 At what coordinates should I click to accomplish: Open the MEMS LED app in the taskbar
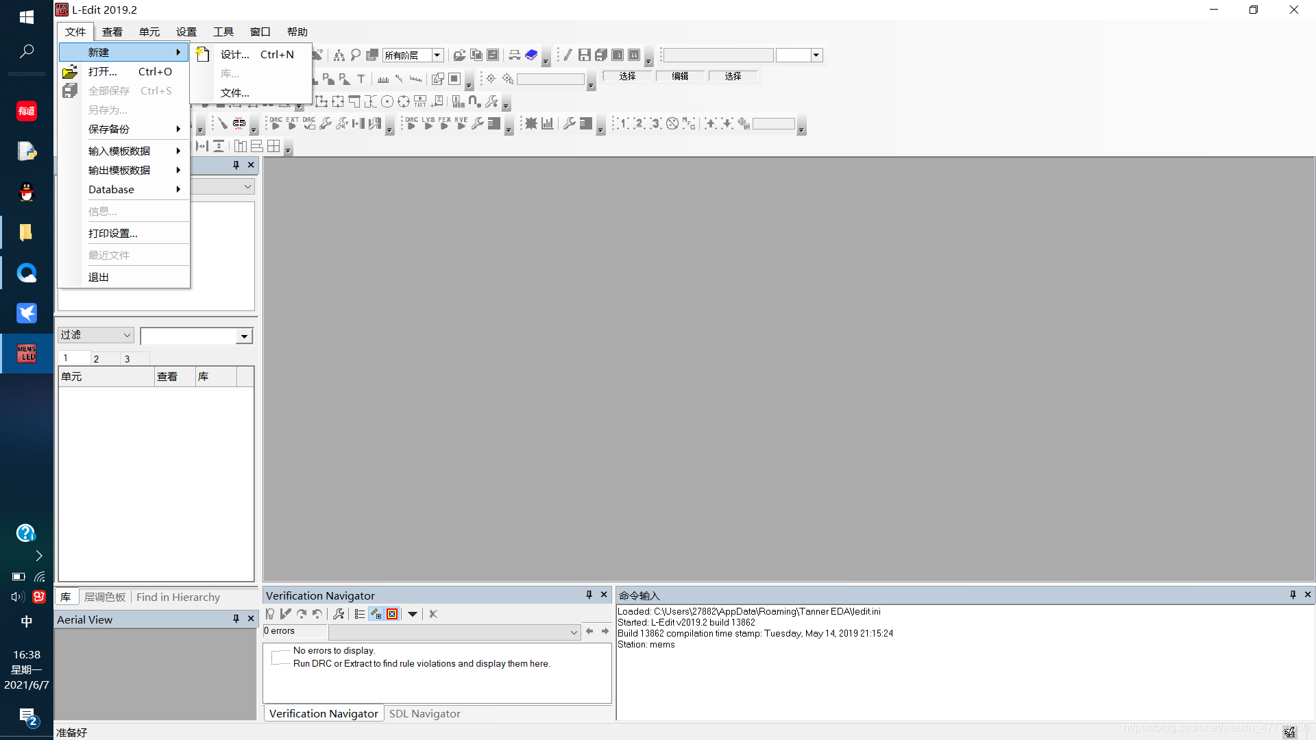tap(27, 353)
